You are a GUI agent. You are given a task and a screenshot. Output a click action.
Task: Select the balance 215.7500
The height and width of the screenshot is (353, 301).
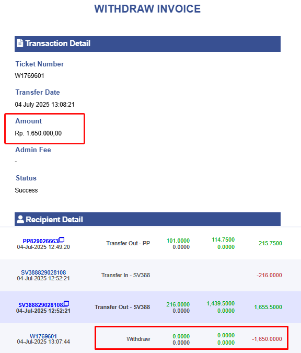click(x=270, y=243)
